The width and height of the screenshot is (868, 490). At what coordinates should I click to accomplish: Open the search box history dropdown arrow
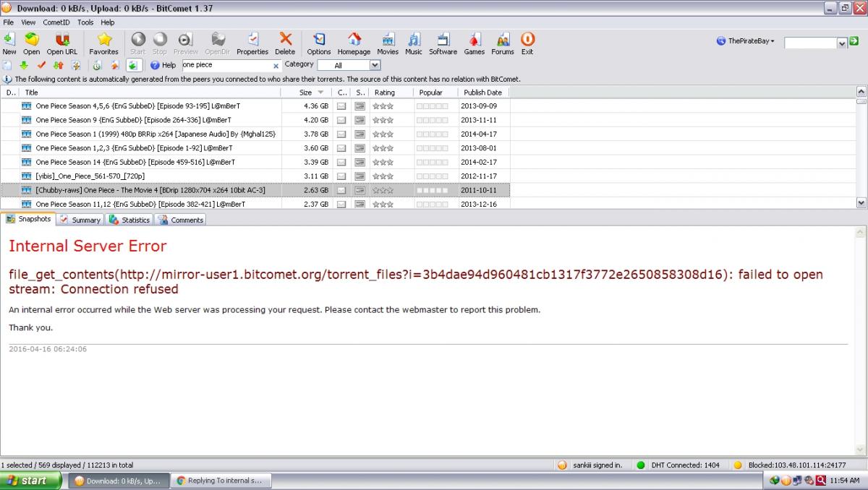click(842, 43)
